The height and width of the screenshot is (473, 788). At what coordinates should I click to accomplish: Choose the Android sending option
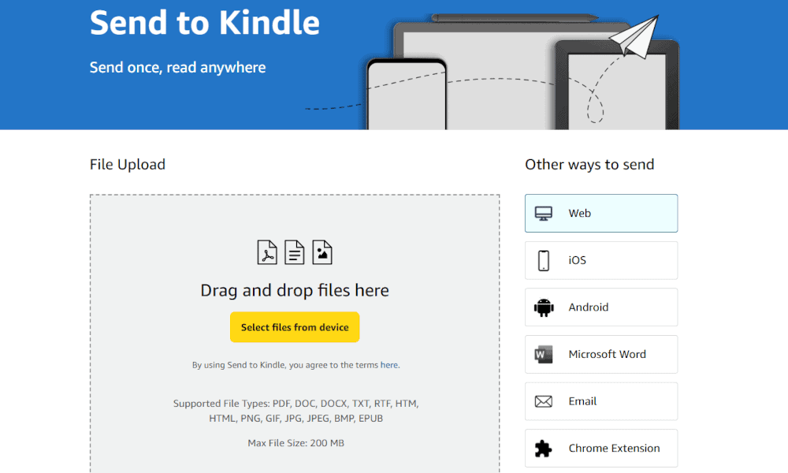pyautogui.click(x=601, y=307)
